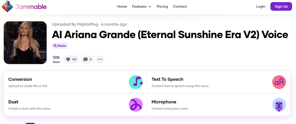The width and height of the screenshot is (296, 124).
Task: Open the Features menu item
Action: point(142,6)
